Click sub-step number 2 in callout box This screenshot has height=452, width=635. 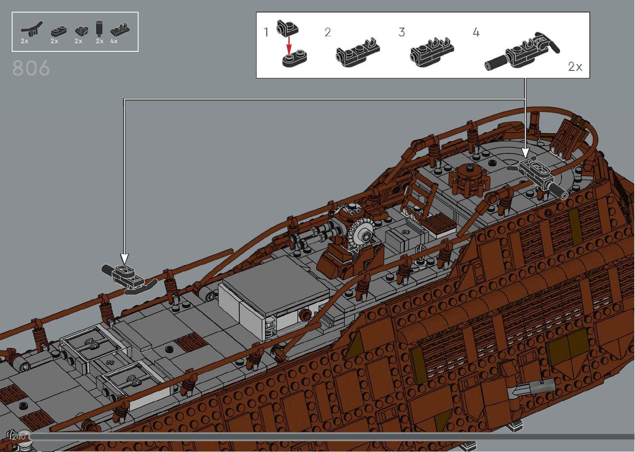328,32
